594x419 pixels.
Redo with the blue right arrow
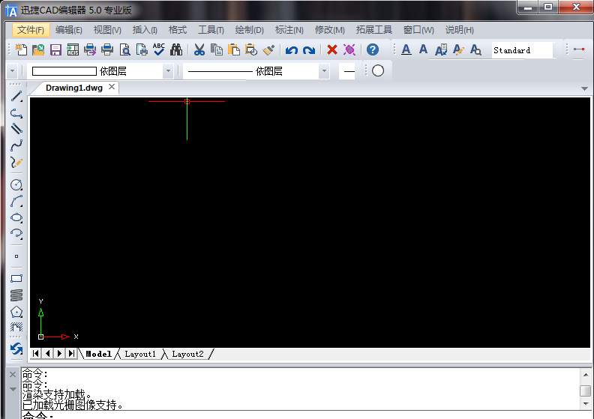click(309, 50)
